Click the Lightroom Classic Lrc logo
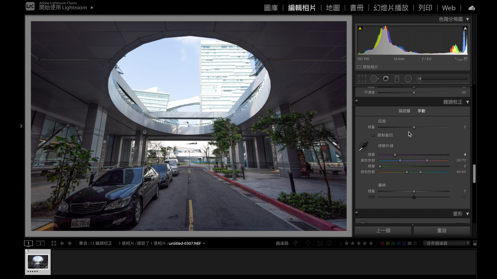This screenshot has width=497, height=279. pos(30,6)
